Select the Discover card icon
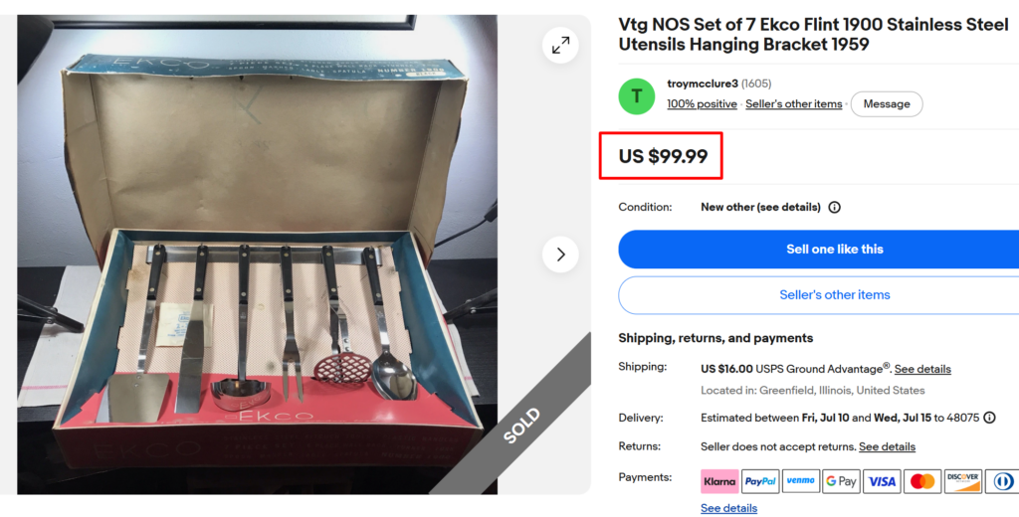Viewport: 1019px width, 517px height. coord(962,481)
